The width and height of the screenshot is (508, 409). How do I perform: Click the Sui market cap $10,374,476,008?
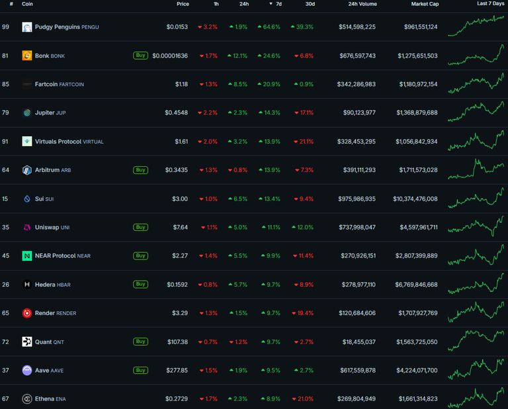point(415,199)
